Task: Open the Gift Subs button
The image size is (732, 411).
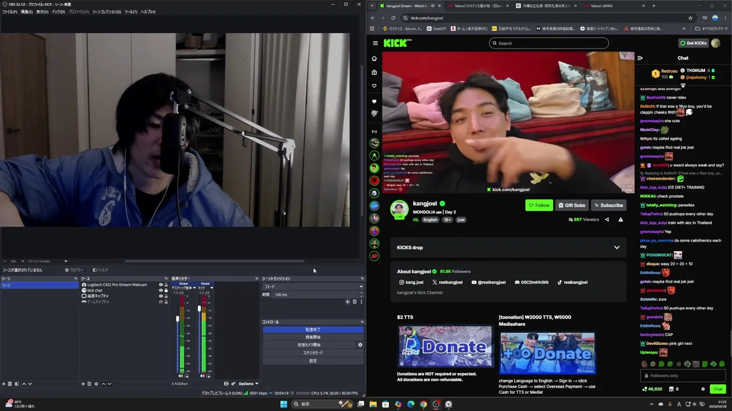Action: click(572, 205)
